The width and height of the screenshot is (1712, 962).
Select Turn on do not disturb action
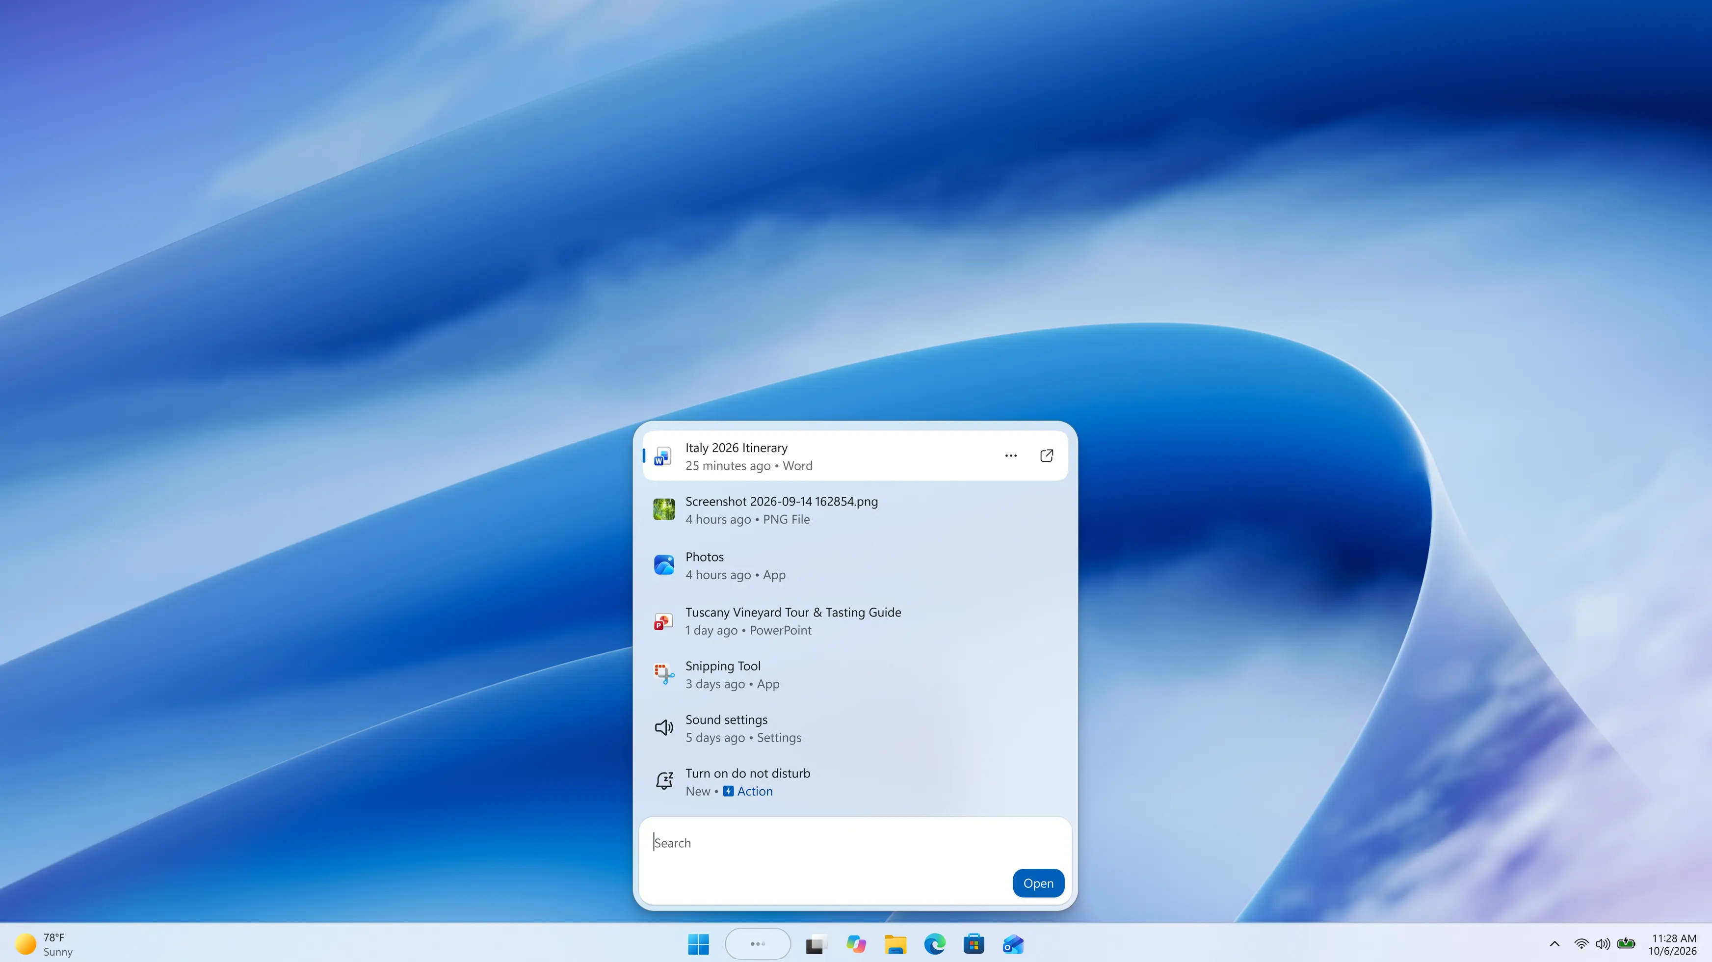coord(855,782)
